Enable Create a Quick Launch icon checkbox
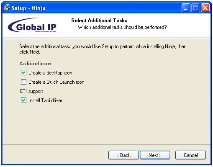Screen dimensions: 213x167 23,82
